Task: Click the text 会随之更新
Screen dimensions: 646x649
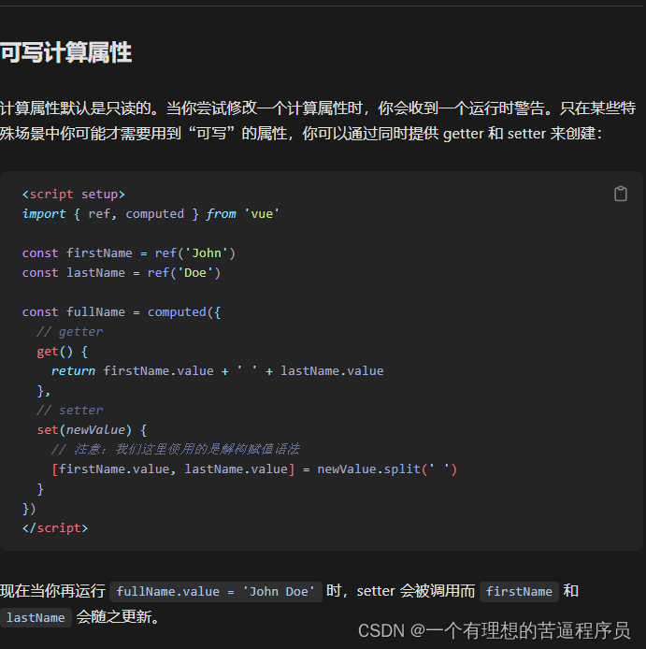Action: pyautogui.click(x=117, y=617)
